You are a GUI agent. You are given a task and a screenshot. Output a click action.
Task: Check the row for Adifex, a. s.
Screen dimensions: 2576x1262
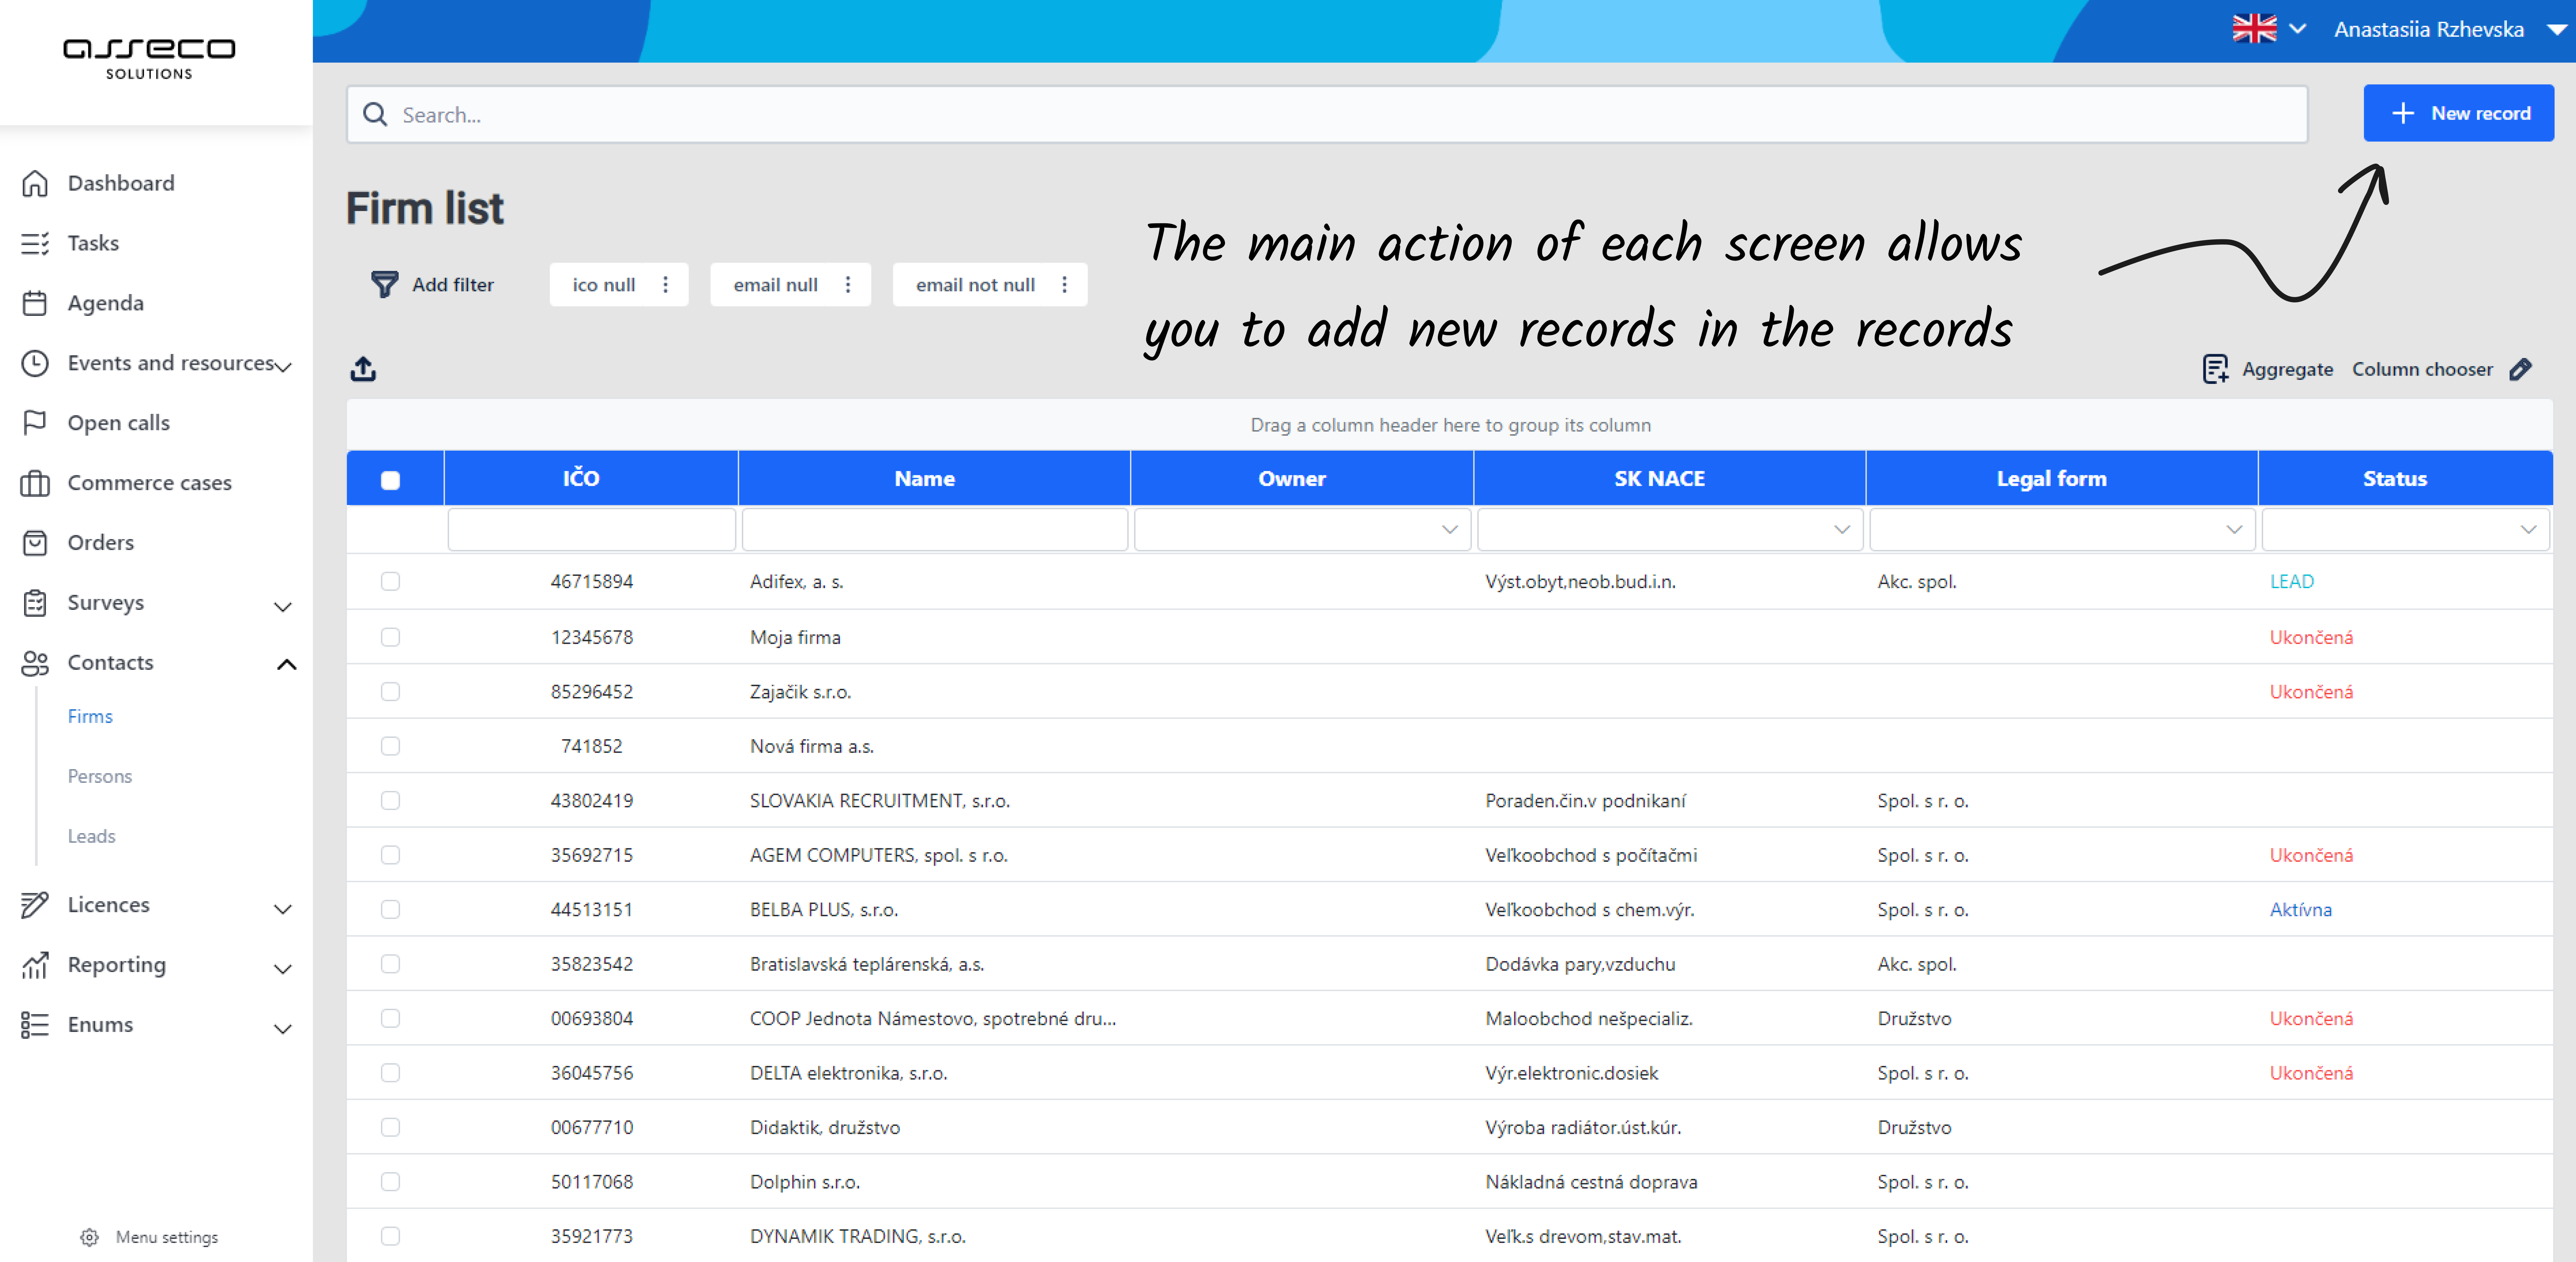(390, 581)
